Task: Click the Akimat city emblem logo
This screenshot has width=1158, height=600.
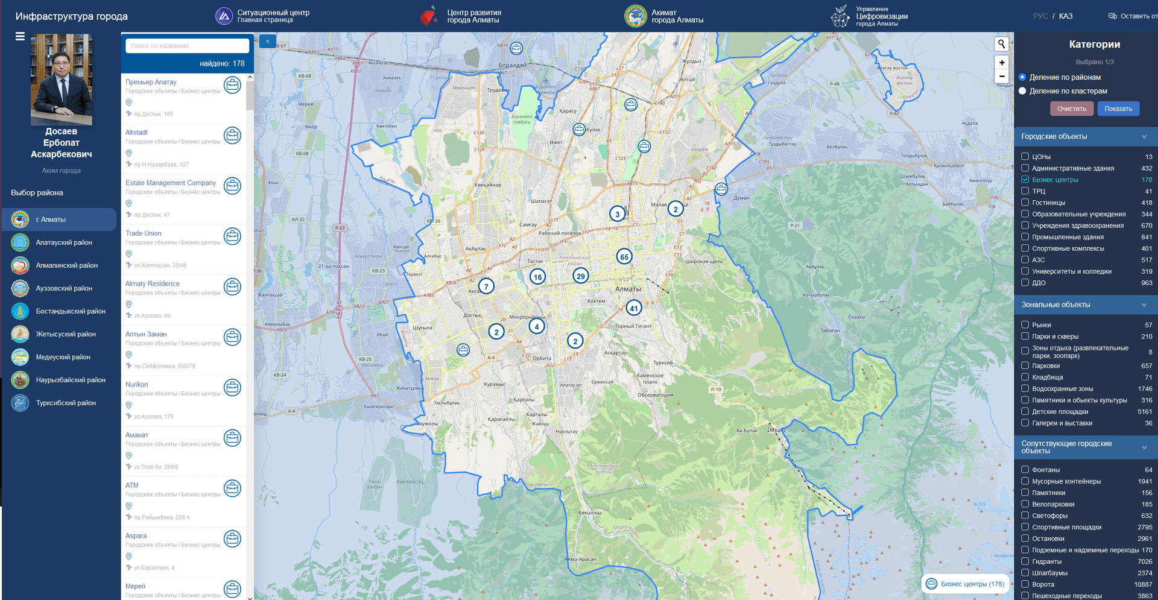Action: click(x=635, y=16)
